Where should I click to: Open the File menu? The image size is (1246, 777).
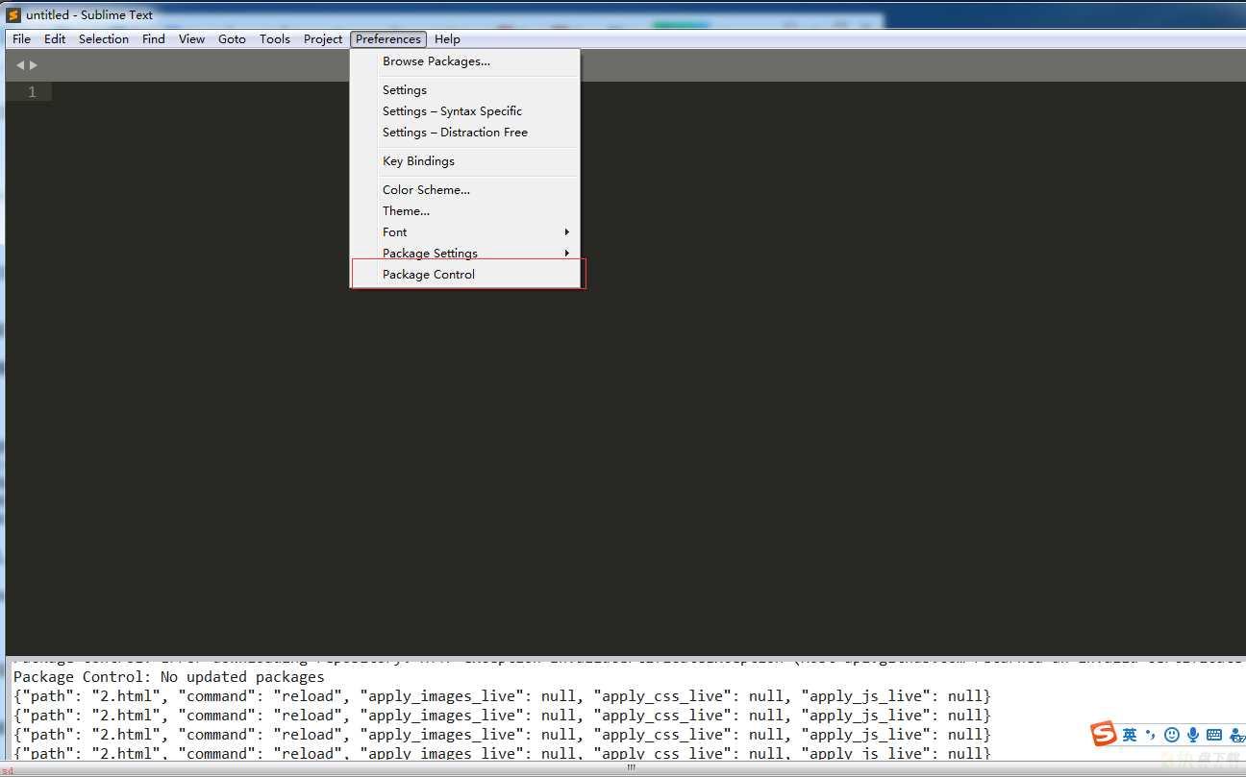click(x=21, y=39)
